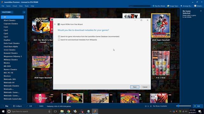Open the Game menu

click(8, 6)
